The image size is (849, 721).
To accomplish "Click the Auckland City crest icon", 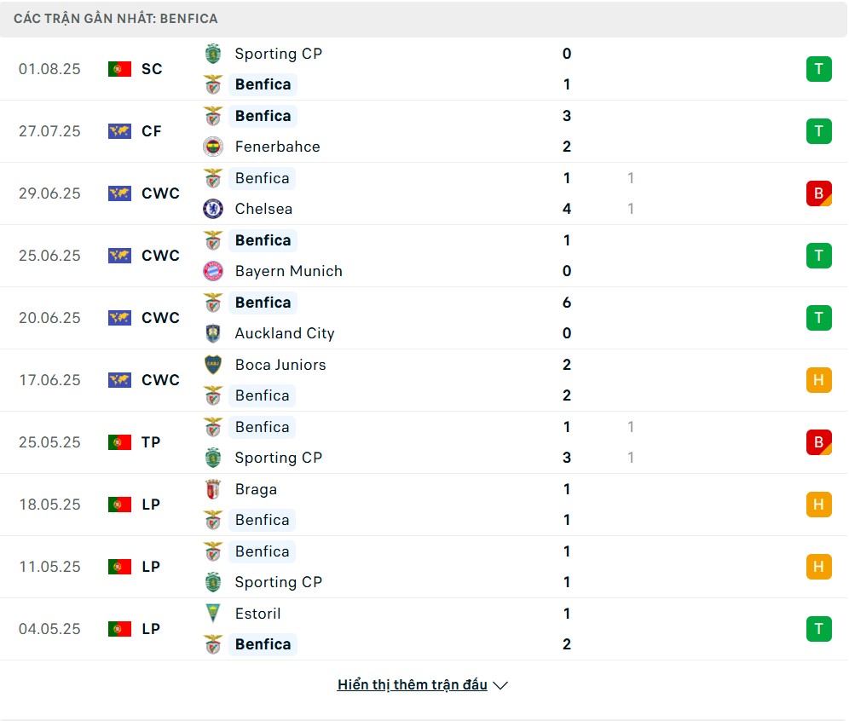I will (213, 333).
